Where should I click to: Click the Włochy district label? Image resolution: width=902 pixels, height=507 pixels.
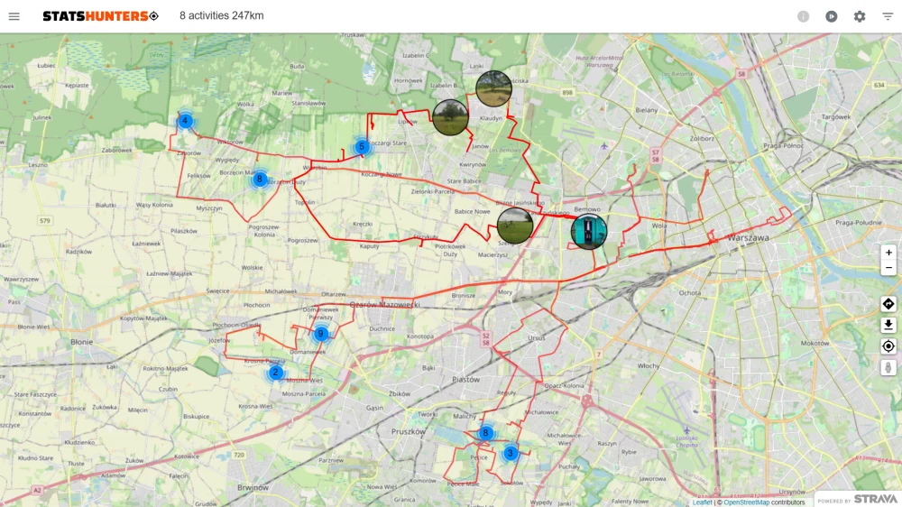649,365
